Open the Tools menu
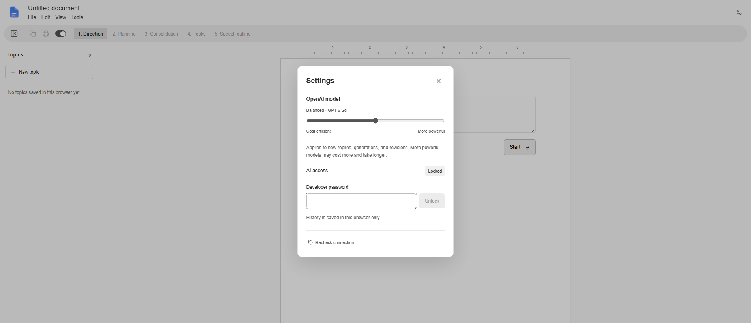Image resolution: width=751 pixels, height=323 pixels. pyautogui.click(x=77, y=17)
